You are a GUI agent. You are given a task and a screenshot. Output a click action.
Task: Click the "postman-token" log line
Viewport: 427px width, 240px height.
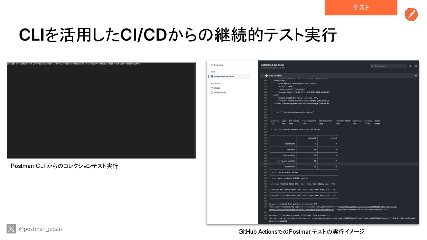point(303,92)
